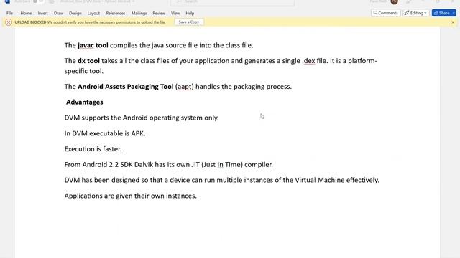Viewport: 460px width, 258px height.
Task: Click the Save a Copy button
Action: [189, 22]
